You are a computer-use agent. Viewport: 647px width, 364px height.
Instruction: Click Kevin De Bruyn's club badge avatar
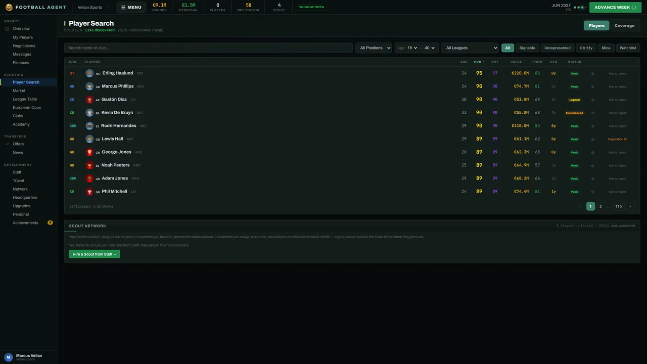pos(89,113)
